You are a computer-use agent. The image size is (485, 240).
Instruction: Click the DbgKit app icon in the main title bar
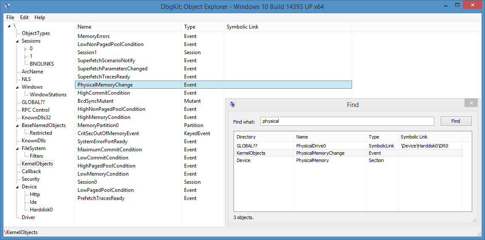(x=8, y=6)
